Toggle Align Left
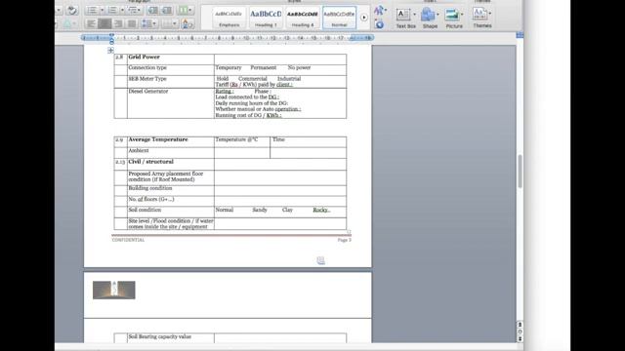Image resolution: width=625 pixels, height=351 pixels. pyautogui.click(x=91, y=23)
